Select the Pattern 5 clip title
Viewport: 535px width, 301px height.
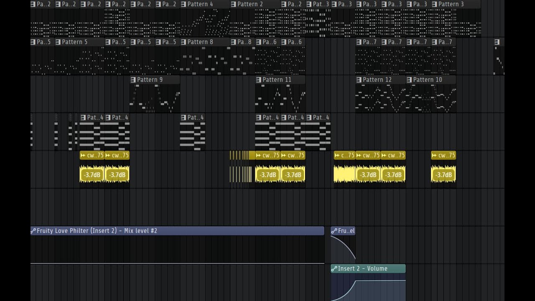pyautogui.click(x=75, y=42)
